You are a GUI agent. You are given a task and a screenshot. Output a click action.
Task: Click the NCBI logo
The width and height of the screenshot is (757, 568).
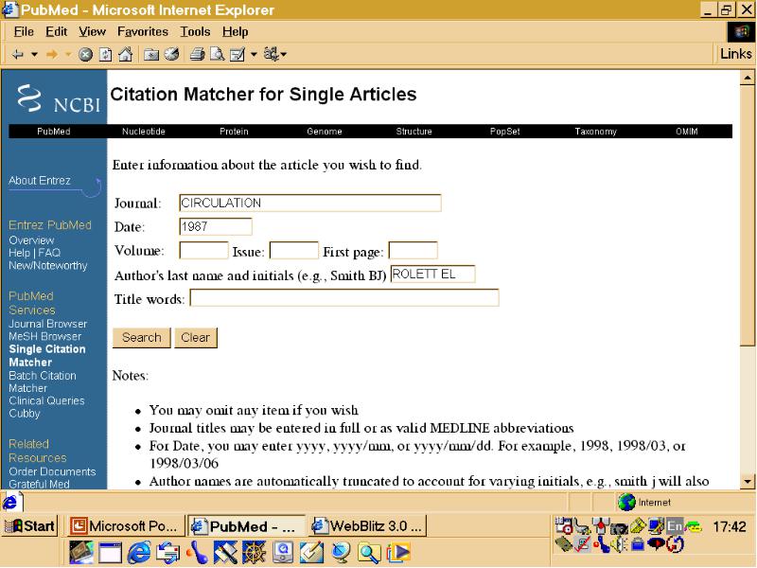coord(58,98)
